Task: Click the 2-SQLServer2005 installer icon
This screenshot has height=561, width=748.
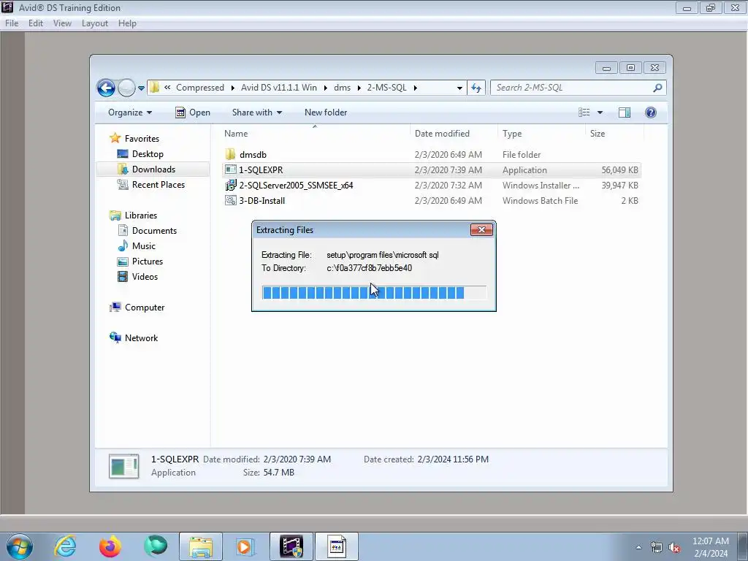Action: [230, 185]
